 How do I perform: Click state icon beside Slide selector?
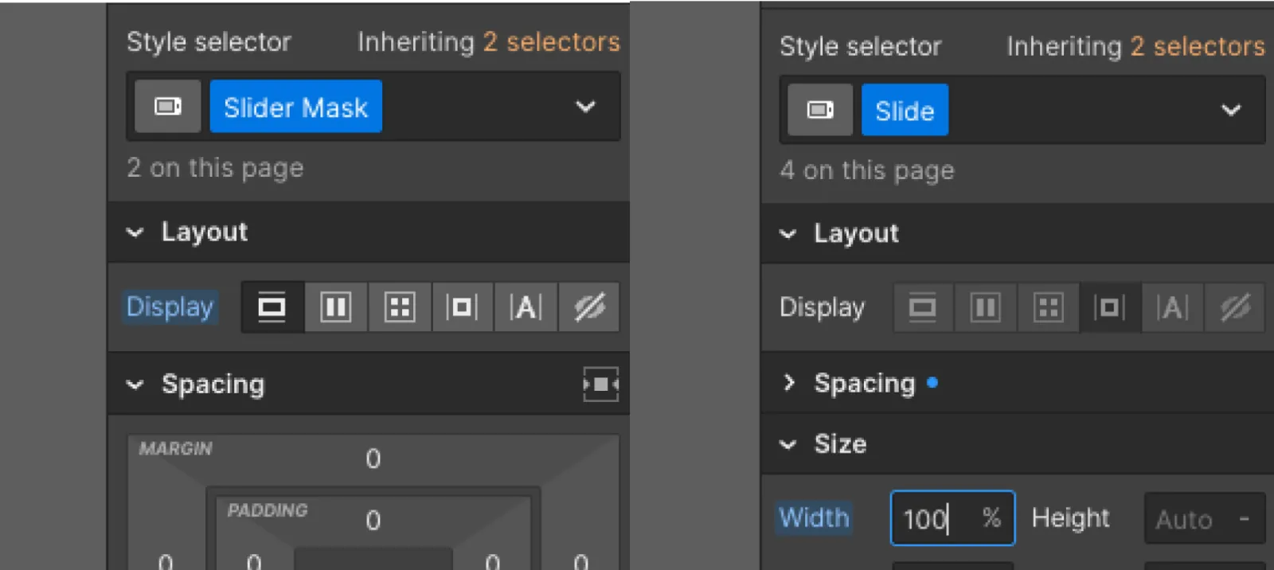(820, 110)
